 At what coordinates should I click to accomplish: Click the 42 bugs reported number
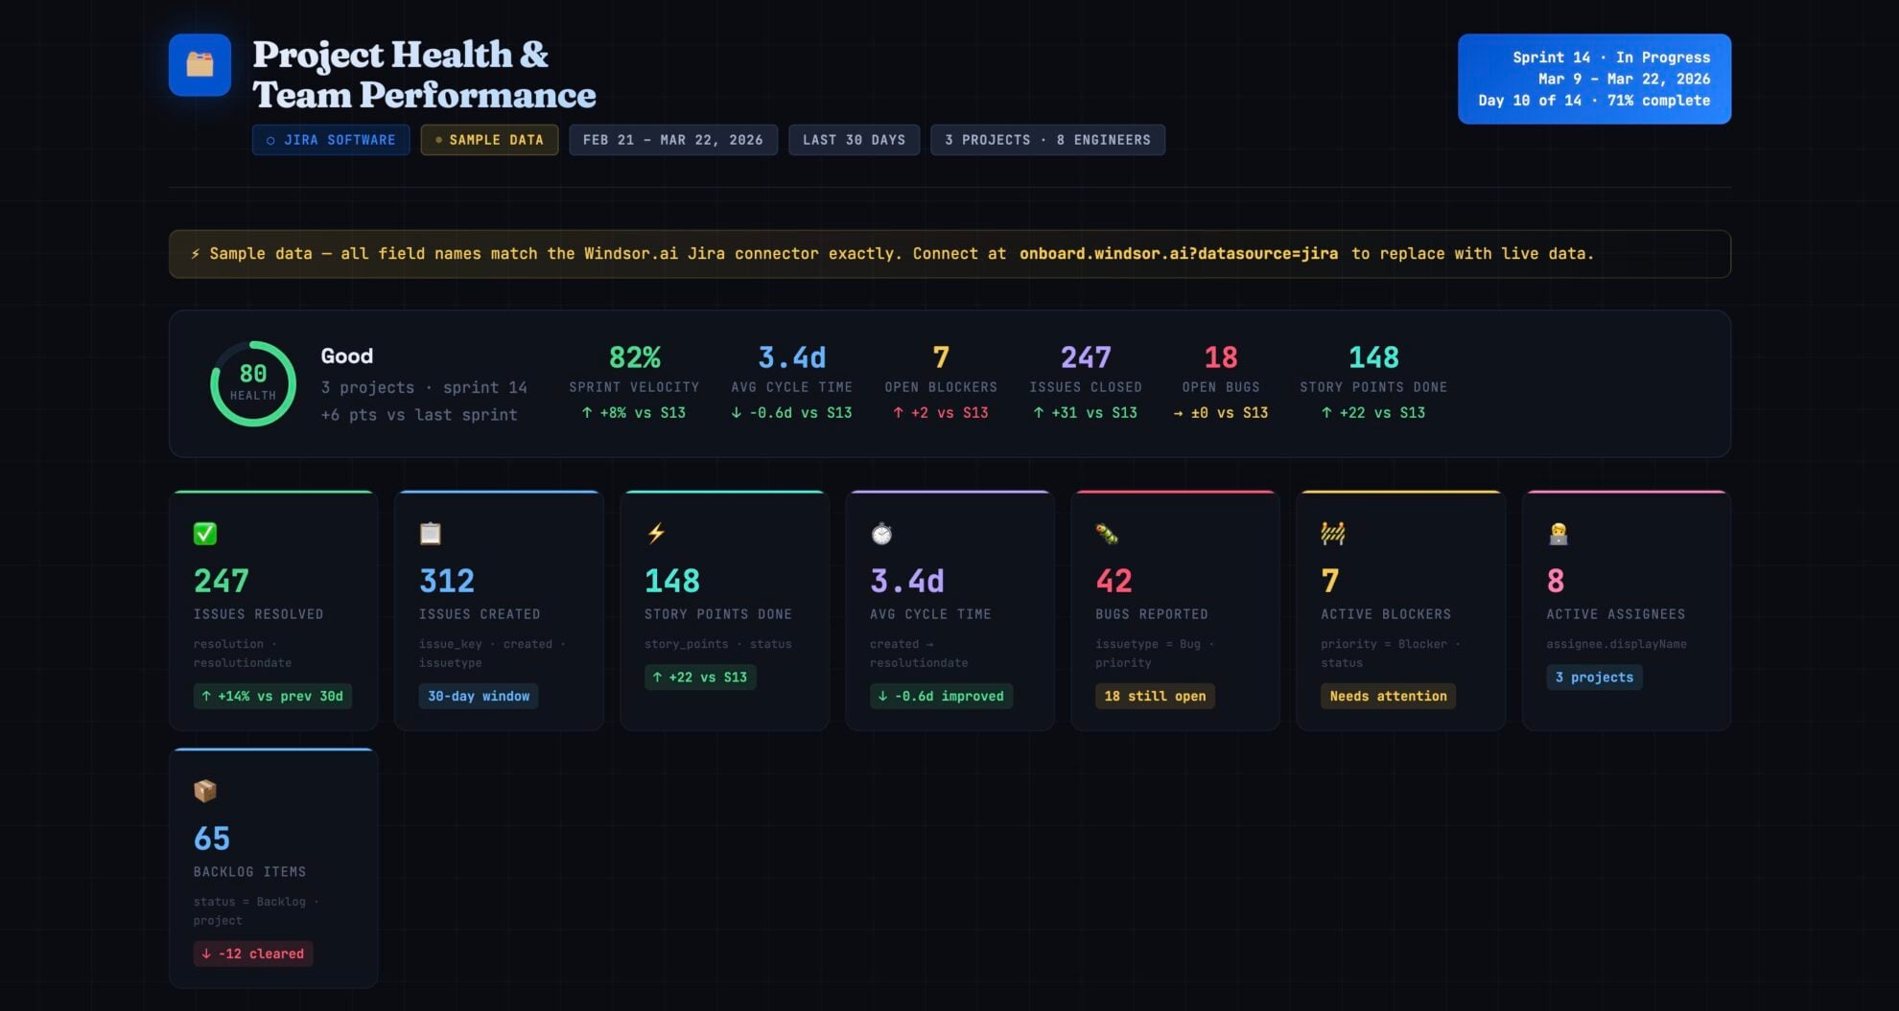pyautogui.click(x=1114, y=581)
